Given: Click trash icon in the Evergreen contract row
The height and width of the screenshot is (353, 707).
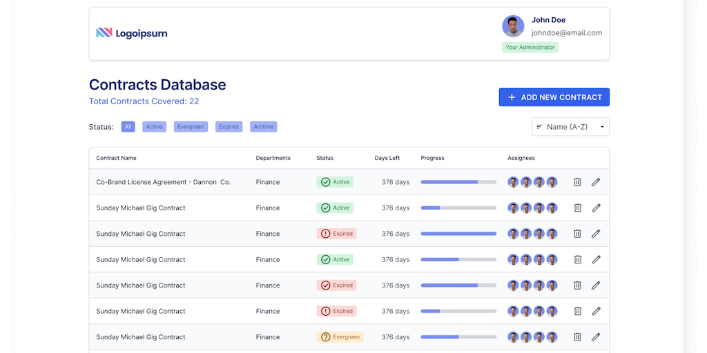Looking at the screenshot, I should point(577,337).
